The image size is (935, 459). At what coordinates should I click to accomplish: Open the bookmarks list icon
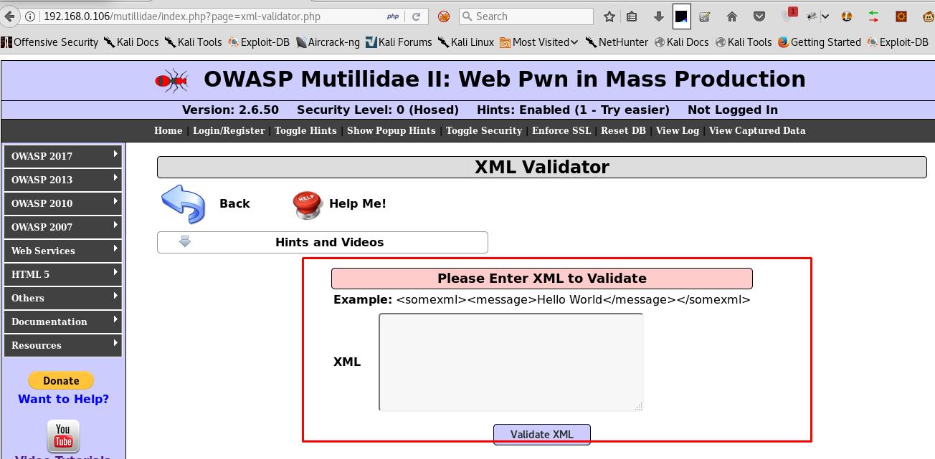pyautogui.click(x=632, y=16)
